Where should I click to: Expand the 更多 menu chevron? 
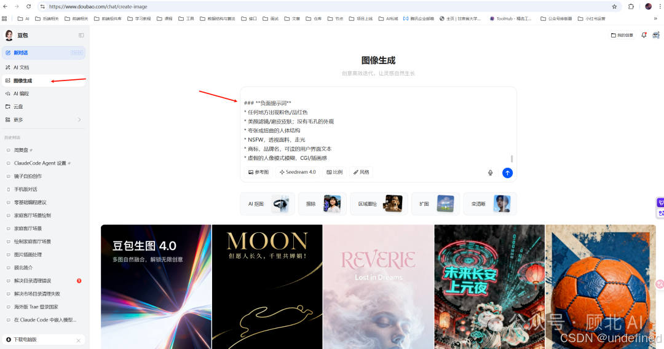coord(79,120)
